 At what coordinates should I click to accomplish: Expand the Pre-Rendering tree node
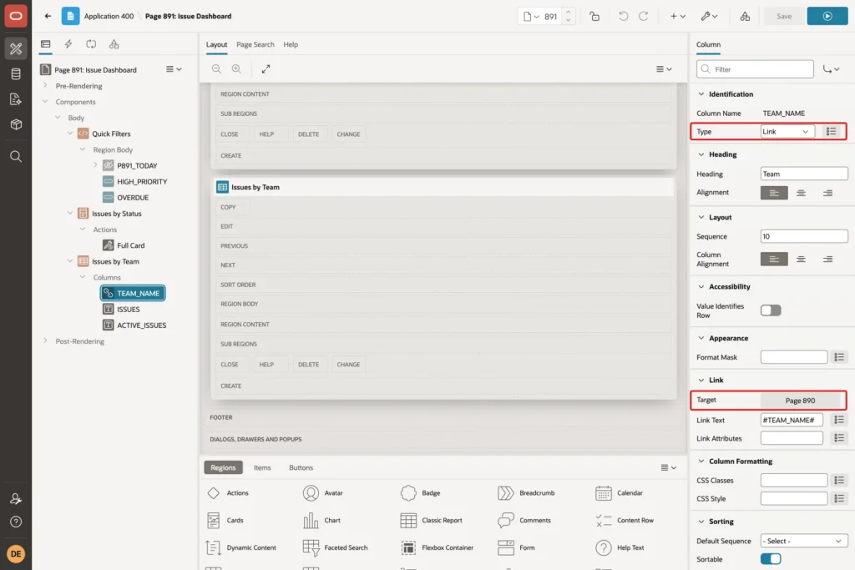(x=45, y=86)
